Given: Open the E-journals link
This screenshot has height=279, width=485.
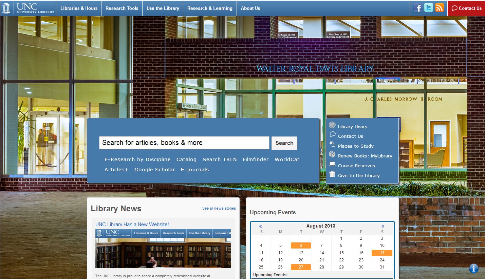Looking at the screenshot, I should click(x=195, y=170).
